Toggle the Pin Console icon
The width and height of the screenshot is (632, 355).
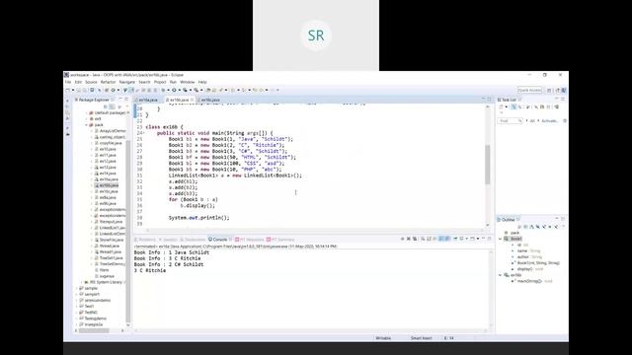click(x=455, y=239)
